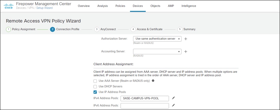Click the IPv6 Address Pools field
Image resolution: width=280 pixels, height=110 pixels.
click(x=145, y=106)
